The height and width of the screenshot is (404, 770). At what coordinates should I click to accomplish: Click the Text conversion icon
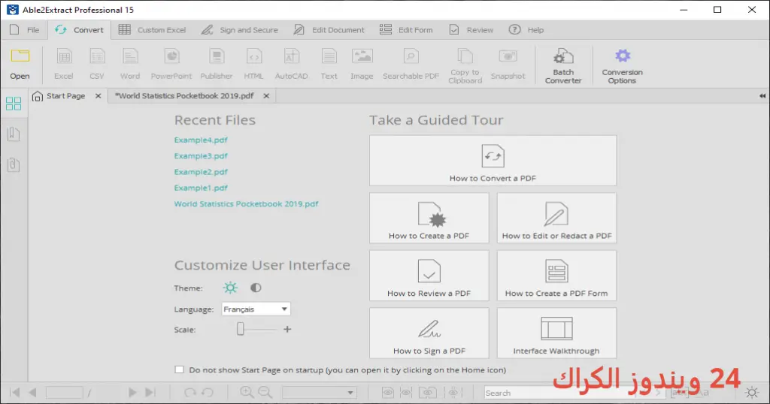(329, 56)
